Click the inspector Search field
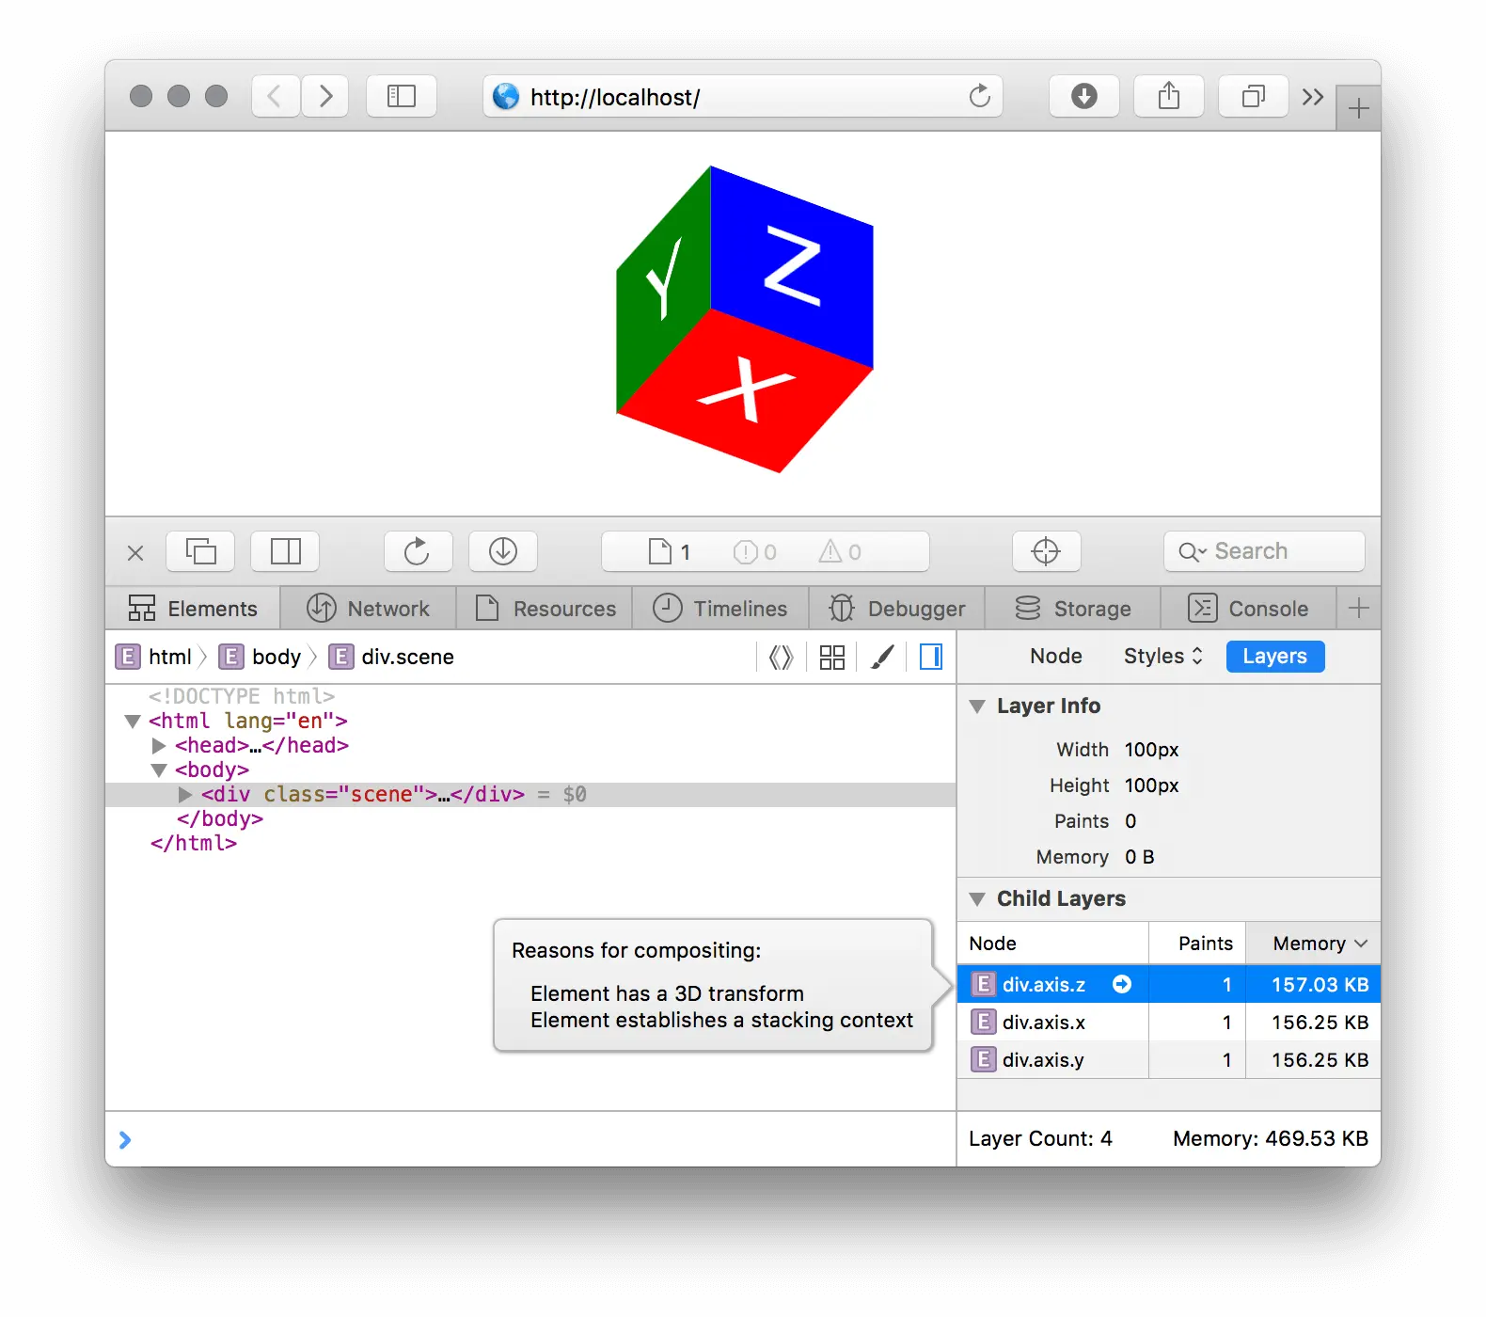This screenshot has height=1317, width=1486. (x=1264, y=551)
